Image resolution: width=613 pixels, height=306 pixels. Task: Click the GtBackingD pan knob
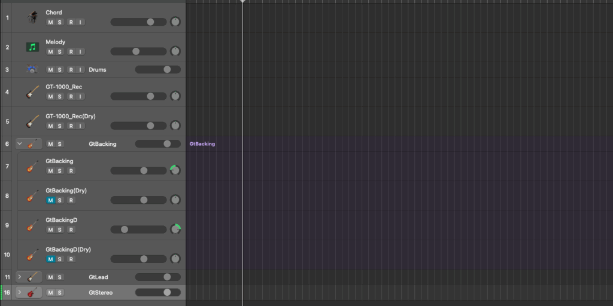[175, 229]
